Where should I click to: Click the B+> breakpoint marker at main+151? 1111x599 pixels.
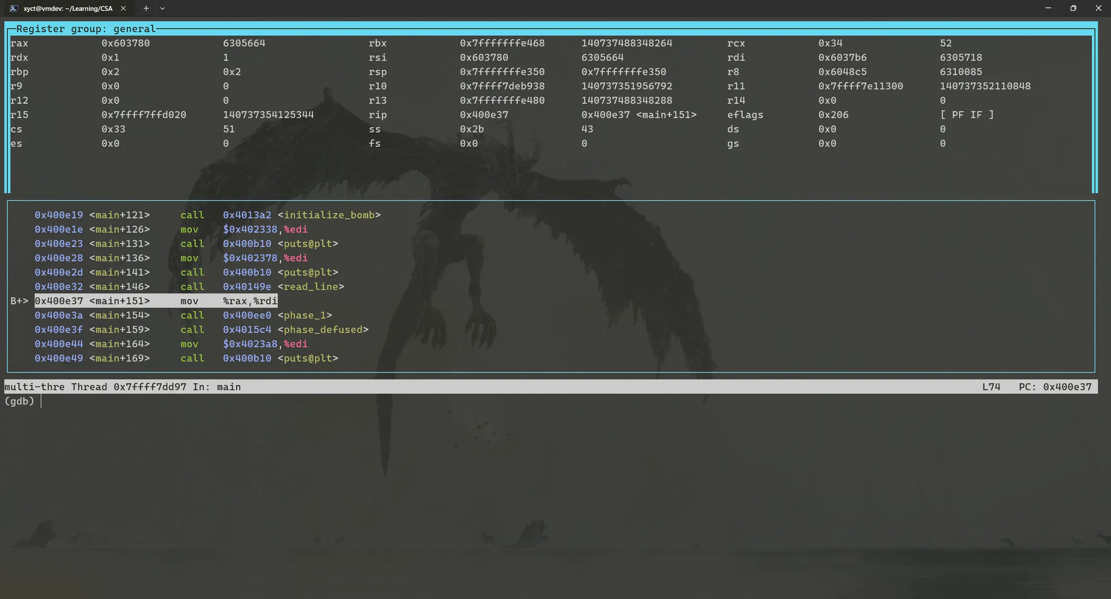[19, 301]
